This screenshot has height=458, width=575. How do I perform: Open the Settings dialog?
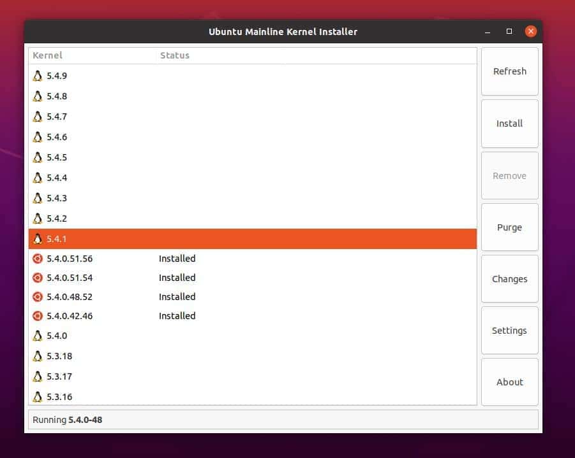coord(510,331)
